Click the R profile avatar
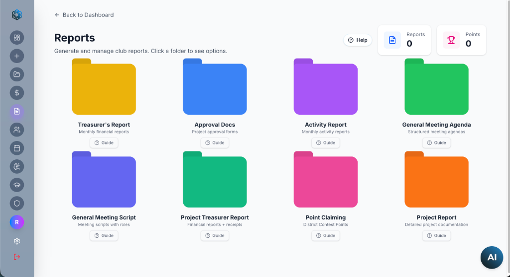Screen dimensions: 510x277 (x=17, y=222)
